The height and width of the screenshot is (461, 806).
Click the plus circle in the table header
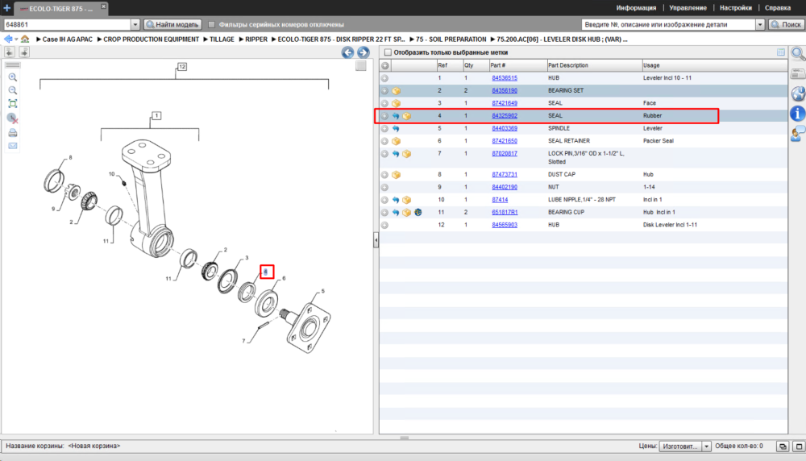click(x=385, y=66)
